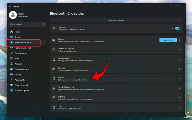Click the search magnifier icon
192x120 pixels.
point(44,24)
